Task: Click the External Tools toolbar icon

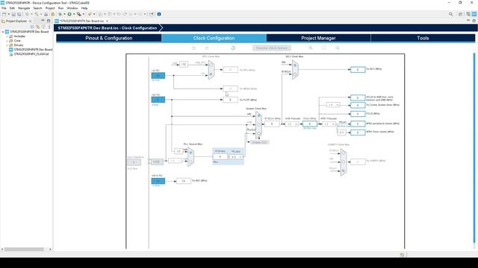Action: coord(78,14)
